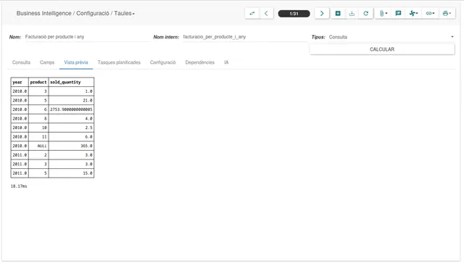Viewport: 464px width, 264px height.
Task: Switch to the IA tab
Action: [226, 62]
